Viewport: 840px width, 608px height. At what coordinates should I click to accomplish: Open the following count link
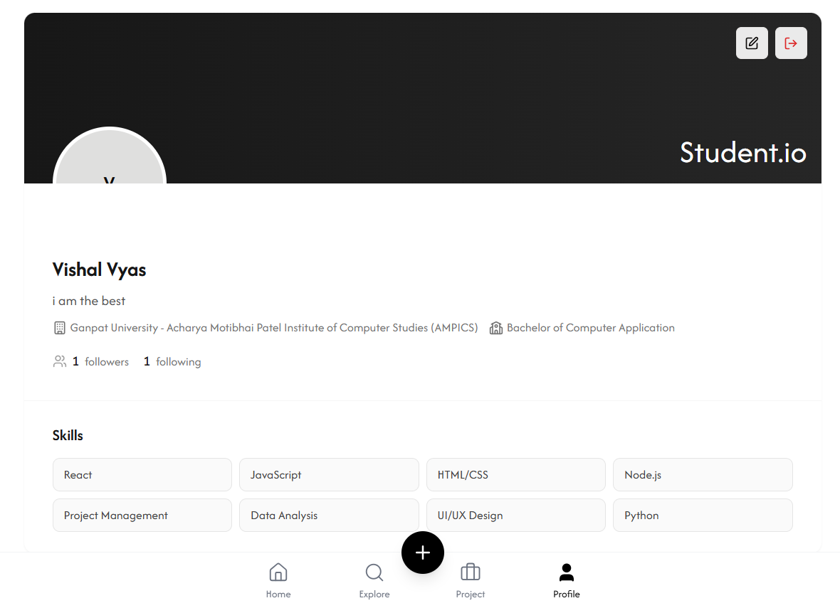point(171,361)
